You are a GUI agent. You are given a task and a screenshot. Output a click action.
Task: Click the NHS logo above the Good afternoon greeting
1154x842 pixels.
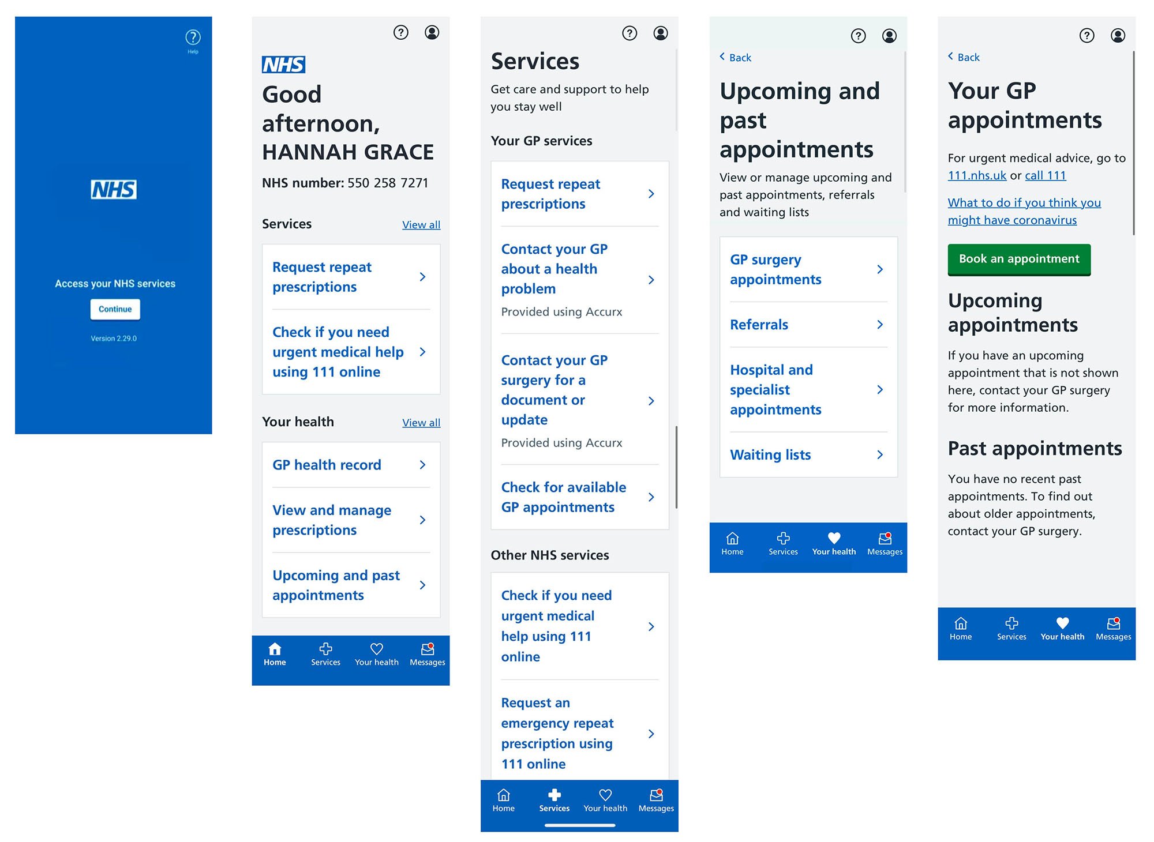click(283, 65)
